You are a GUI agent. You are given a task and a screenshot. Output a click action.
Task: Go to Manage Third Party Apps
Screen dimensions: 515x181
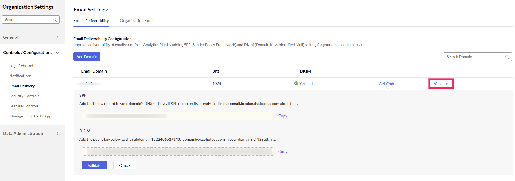click(31, 116)
